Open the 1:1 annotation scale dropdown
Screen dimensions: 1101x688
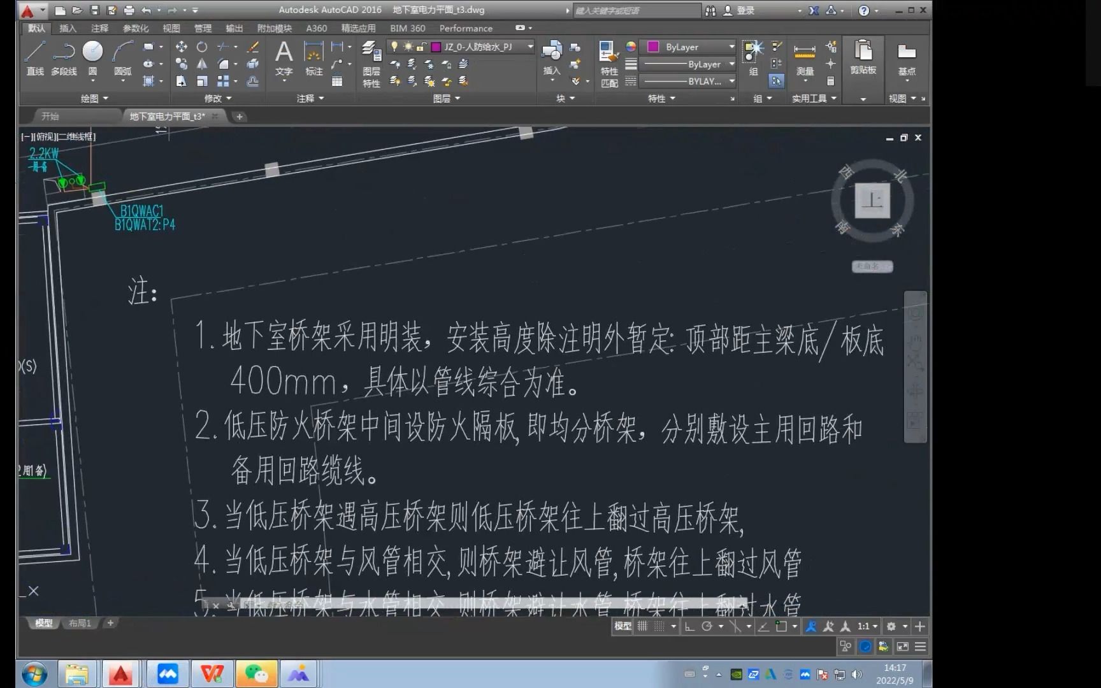click(x=865, y=626)
